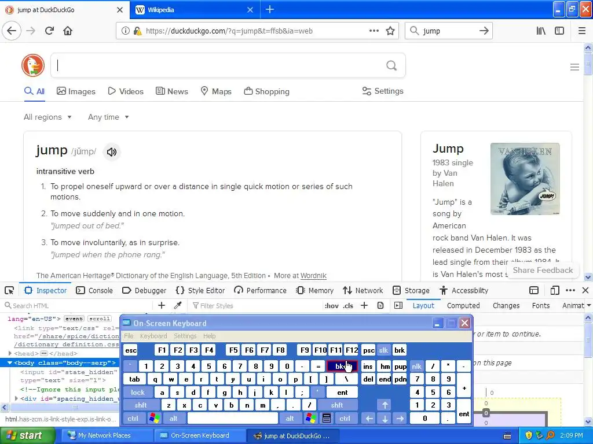Open the Firefox hamburger menu
593x444 pixels.
point(582,31)
